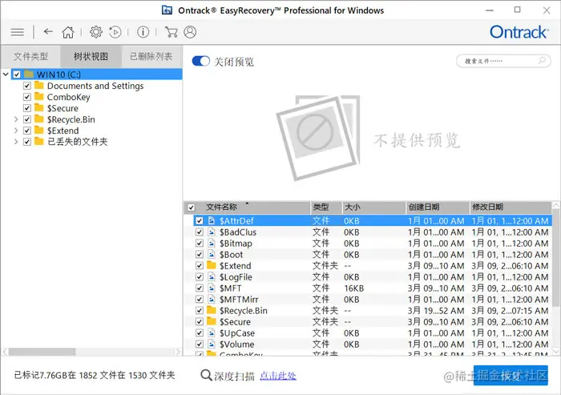Click the deep scan magnifier icon

(x=206, y=375)
